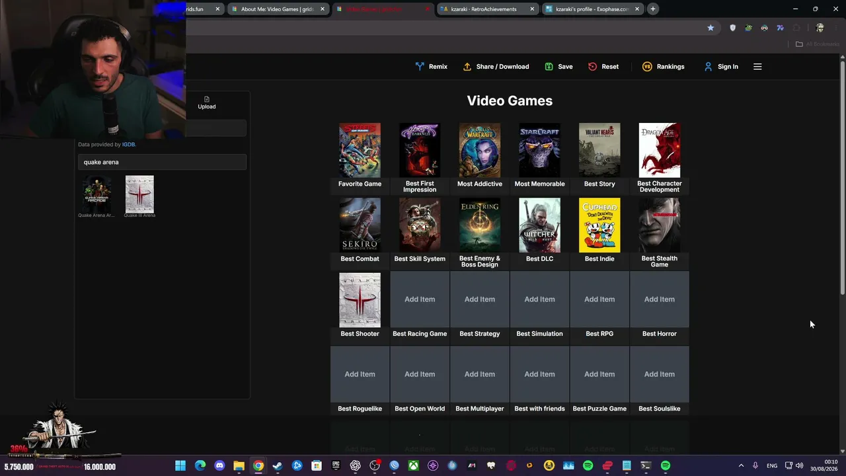Screen dimensions: 846x476
Task: Launch Epic Games from the taskbar
Action: pyautogui.click(x=336, y=466)
